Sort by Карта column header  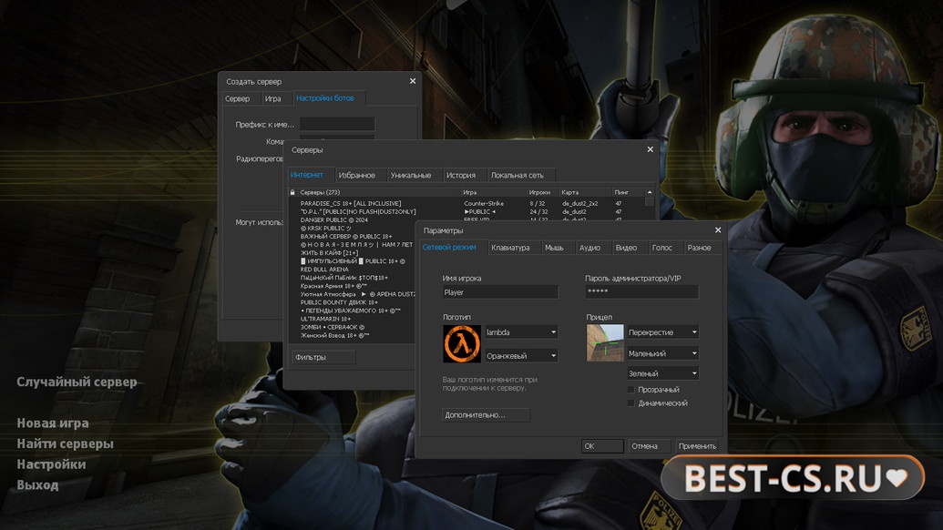586,192
